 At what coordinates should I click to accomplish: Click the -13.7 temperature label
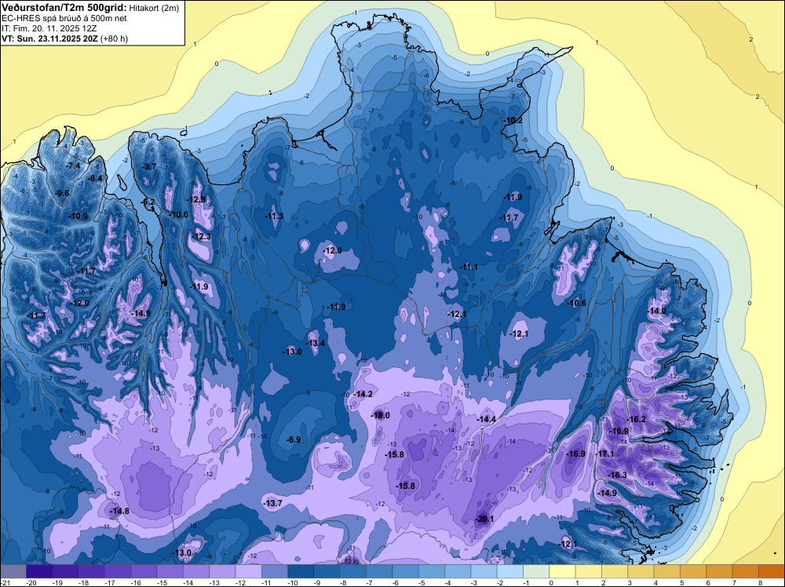point(273,503)
